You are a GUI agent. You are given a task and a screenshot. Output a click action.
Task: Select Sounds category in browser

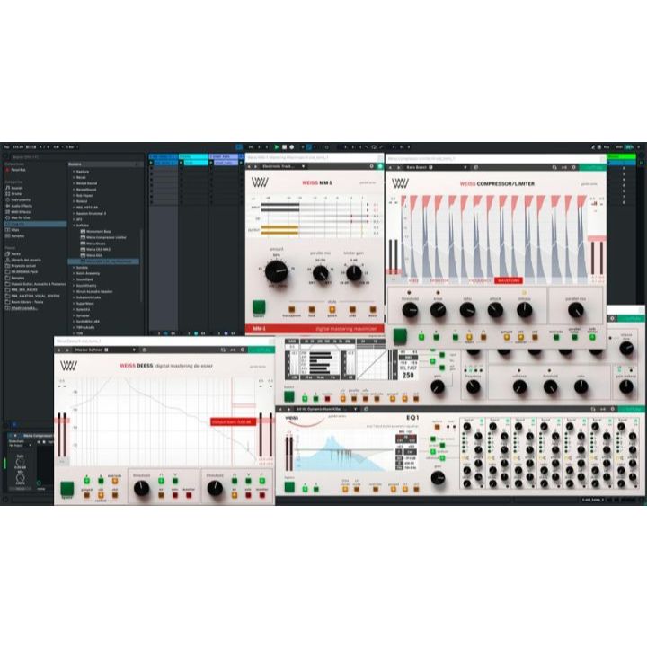point(17,188)
